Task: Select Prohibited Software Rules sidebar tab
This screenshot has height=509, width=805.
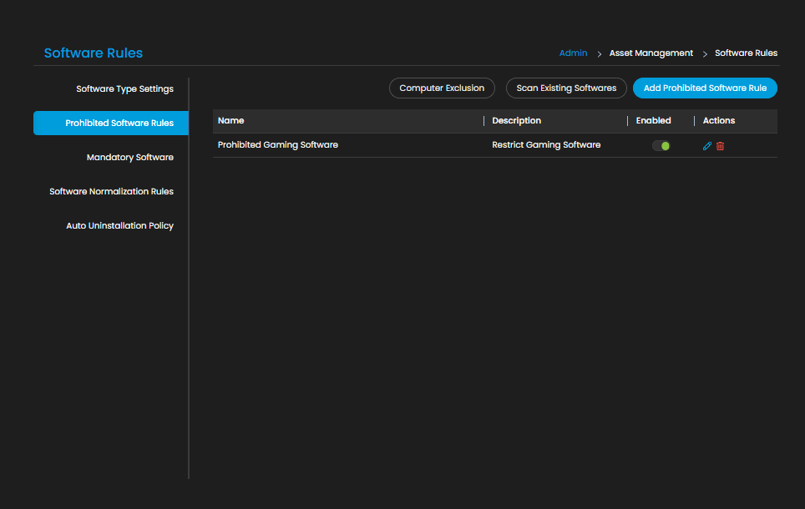Action: [111, 123]
